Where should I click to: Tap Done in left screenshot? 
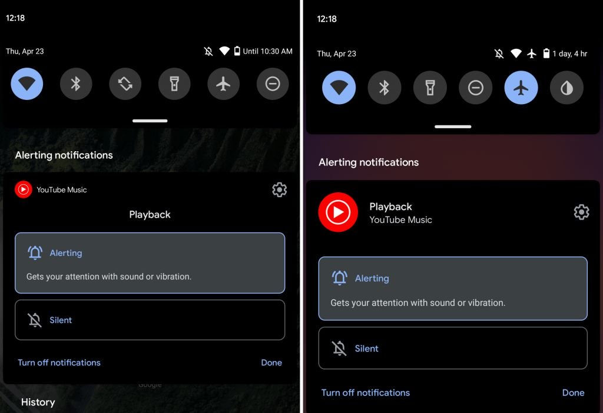point(271,362)
